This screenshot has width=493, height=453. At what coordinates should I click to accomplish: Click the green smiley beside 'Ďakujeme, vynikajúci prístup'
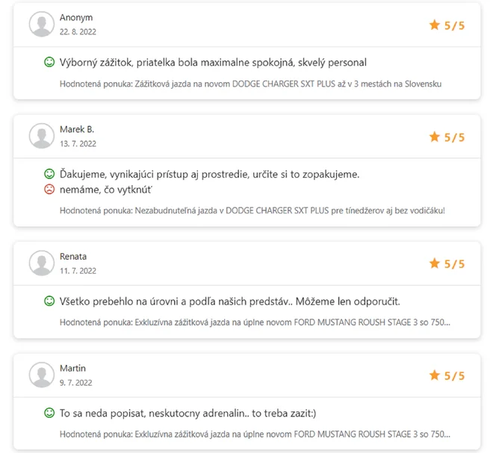pyautogui.click(x=49, y=174)
